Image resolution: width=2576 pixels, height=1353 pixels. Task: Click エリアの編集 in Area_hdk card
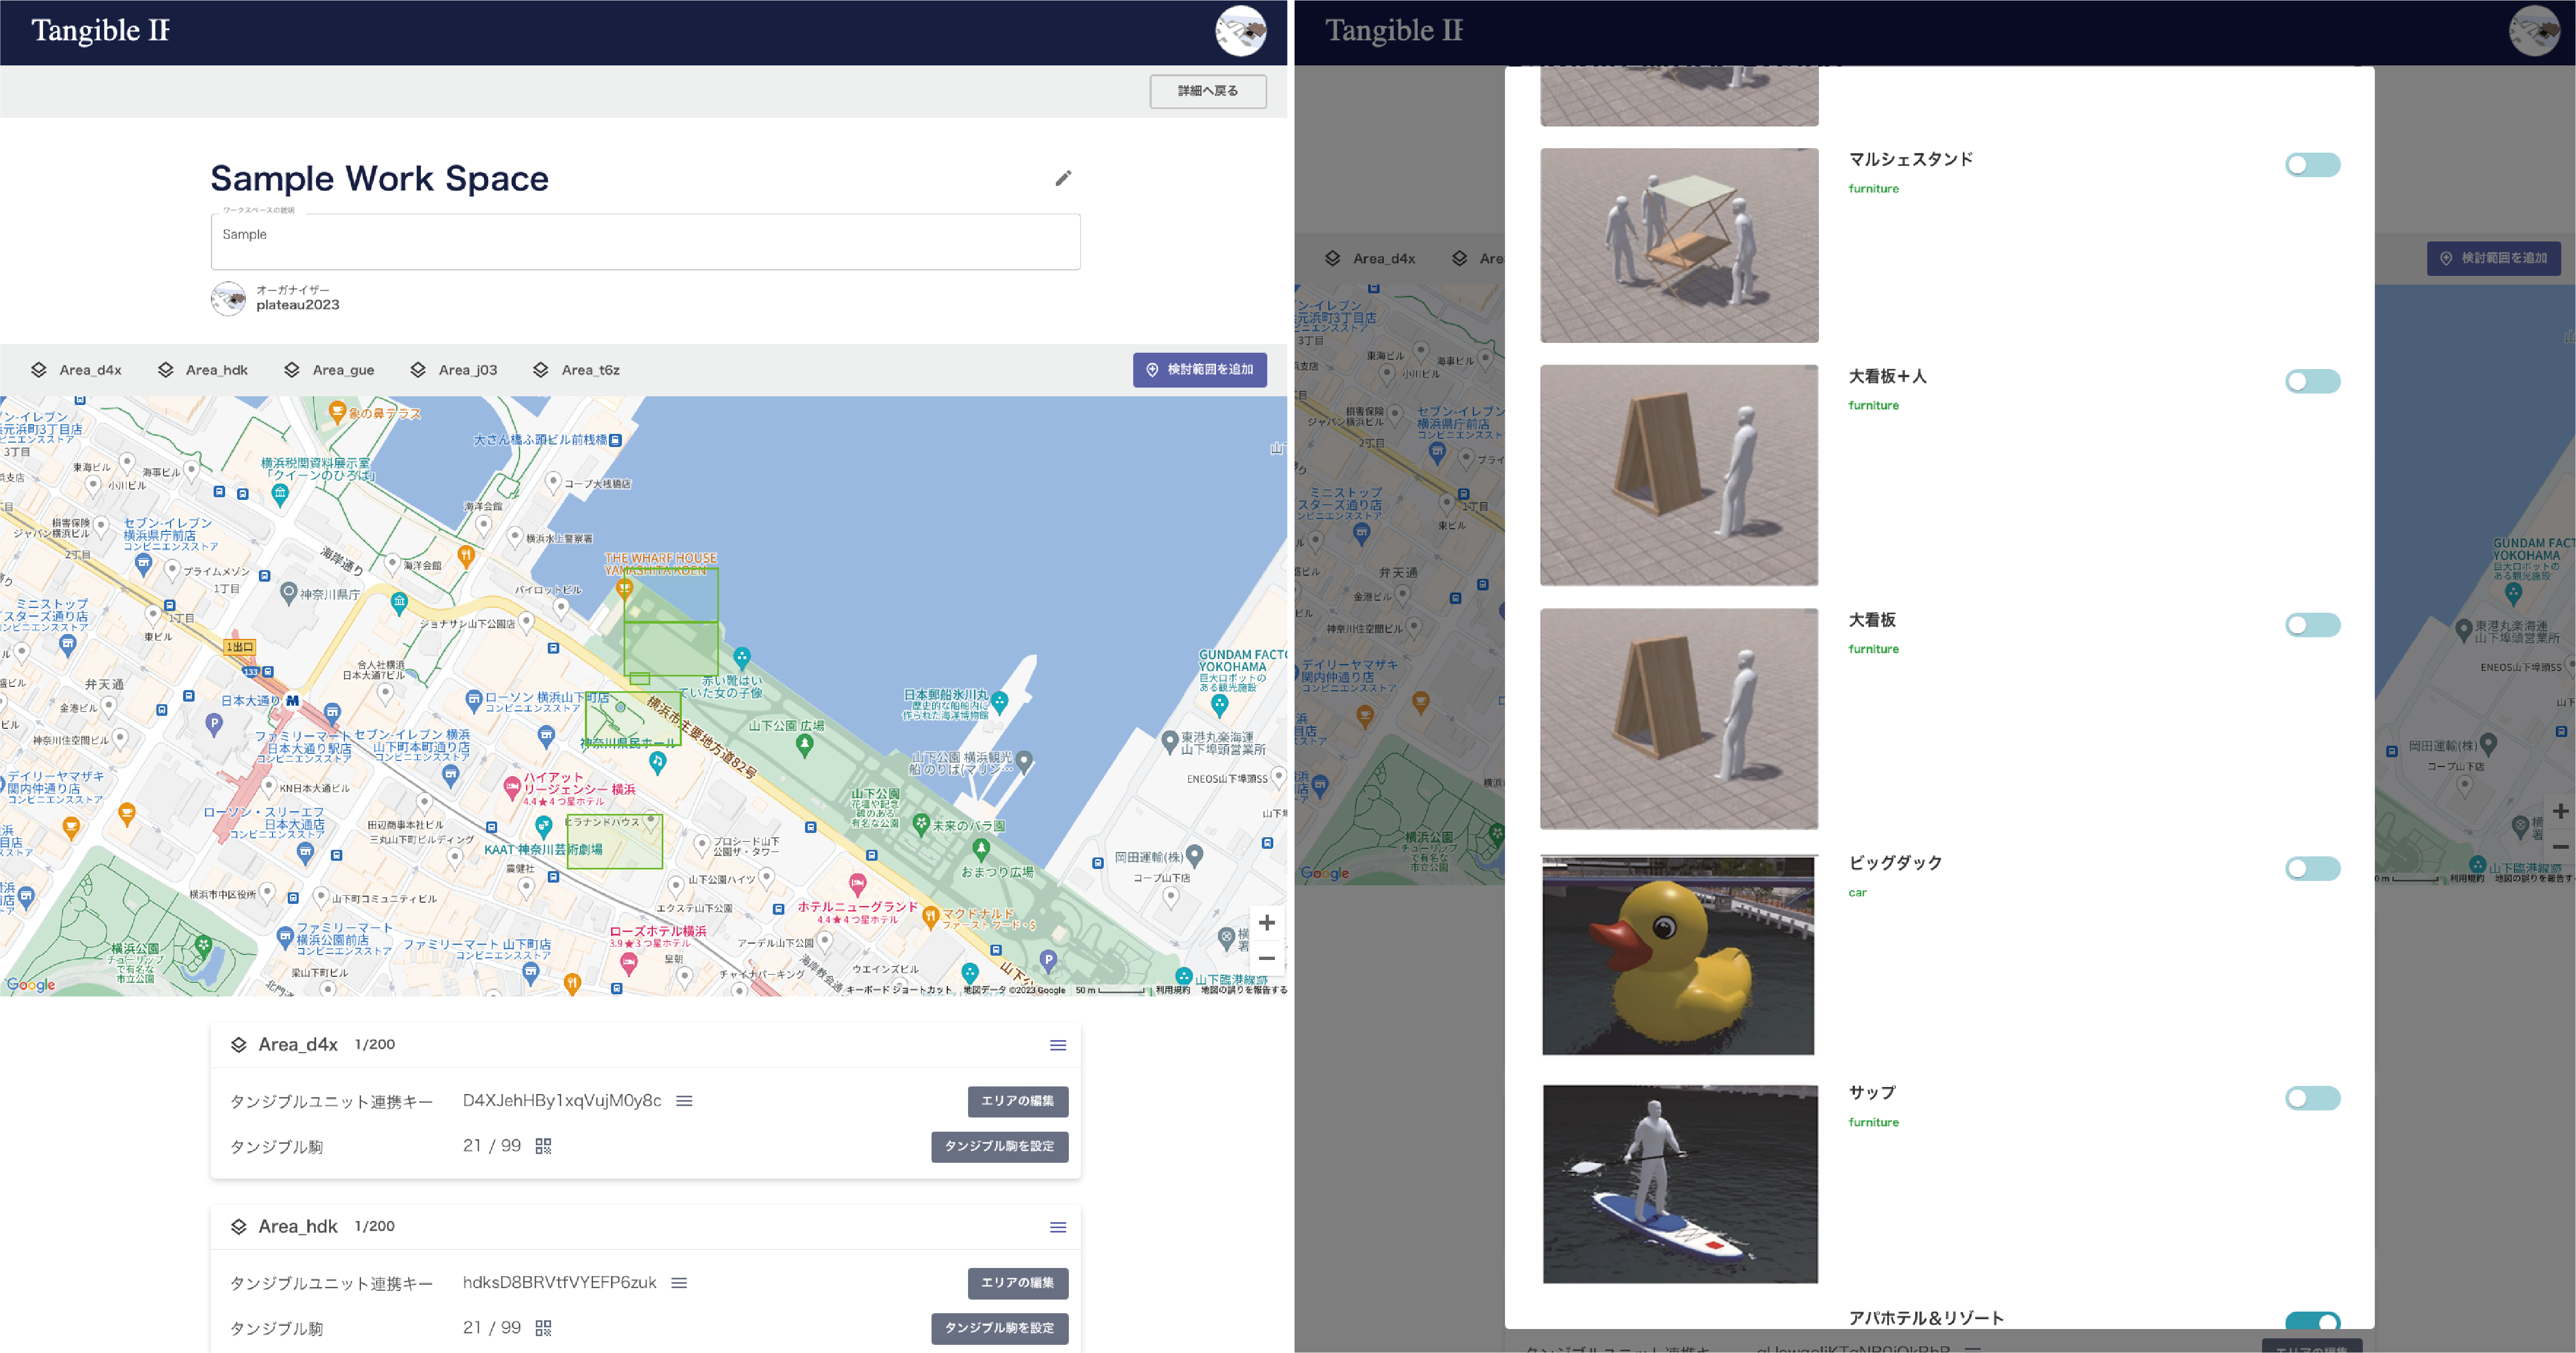click(1018, 1283)
